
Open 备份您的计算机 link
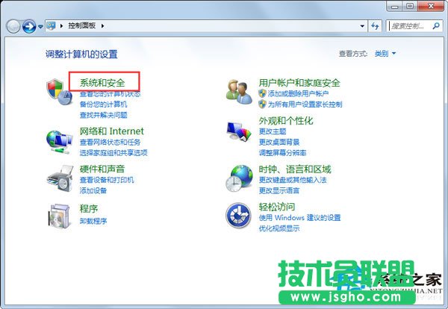pos(104,104)
